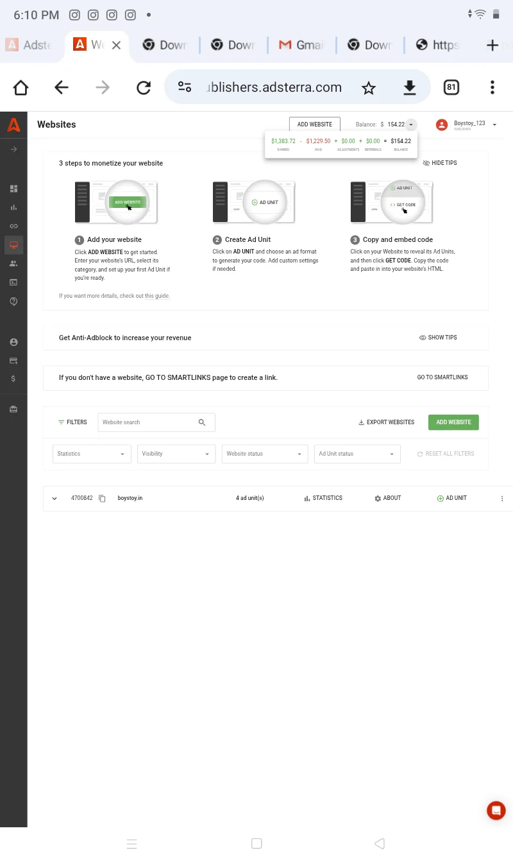The height and width of the screenshot is (860, 513).
Task: Click the copy icon beside ID 4700842
Action: (102, 499)
